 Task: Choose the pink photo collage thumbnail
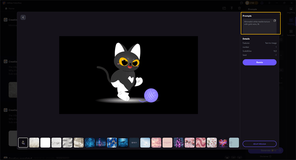[189, 143]
